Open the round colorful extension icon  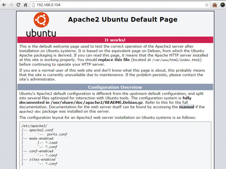223,5
